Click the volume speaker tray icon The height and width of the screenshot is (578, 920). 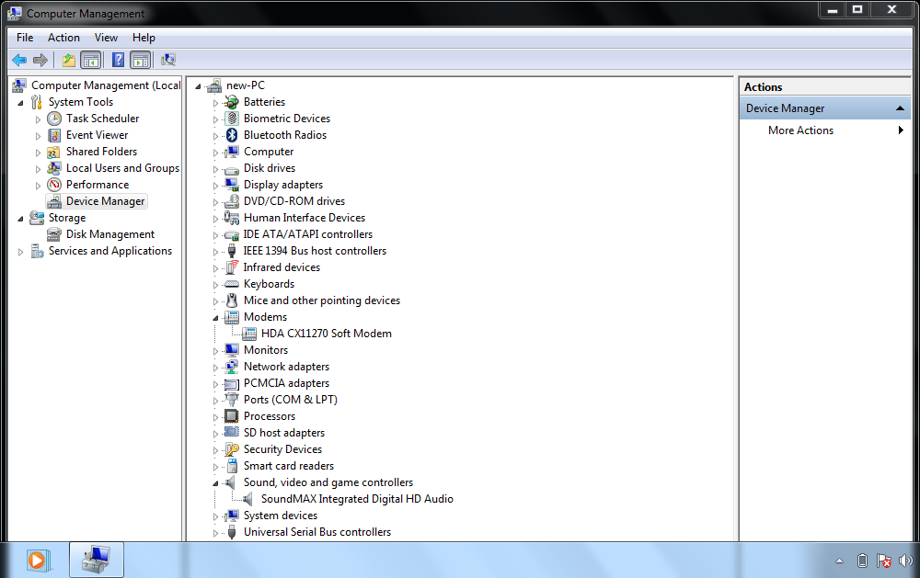[906, 561]
